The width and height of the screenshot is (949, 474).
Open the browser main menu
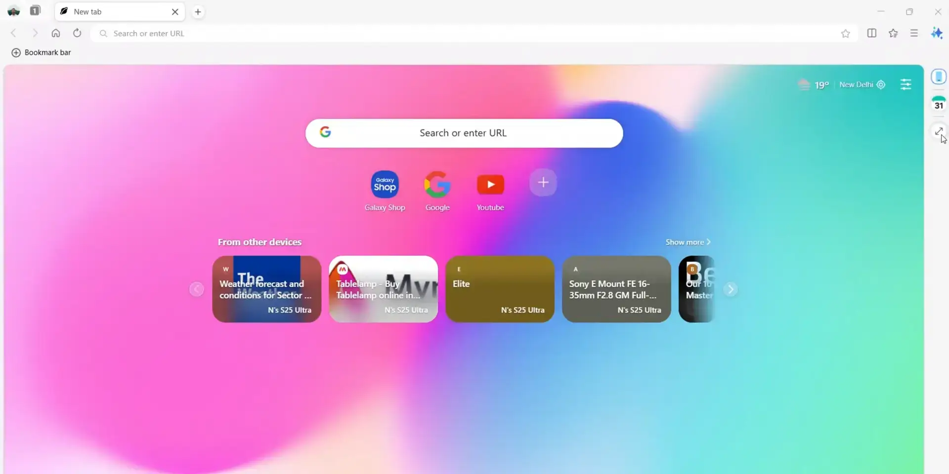914,33
